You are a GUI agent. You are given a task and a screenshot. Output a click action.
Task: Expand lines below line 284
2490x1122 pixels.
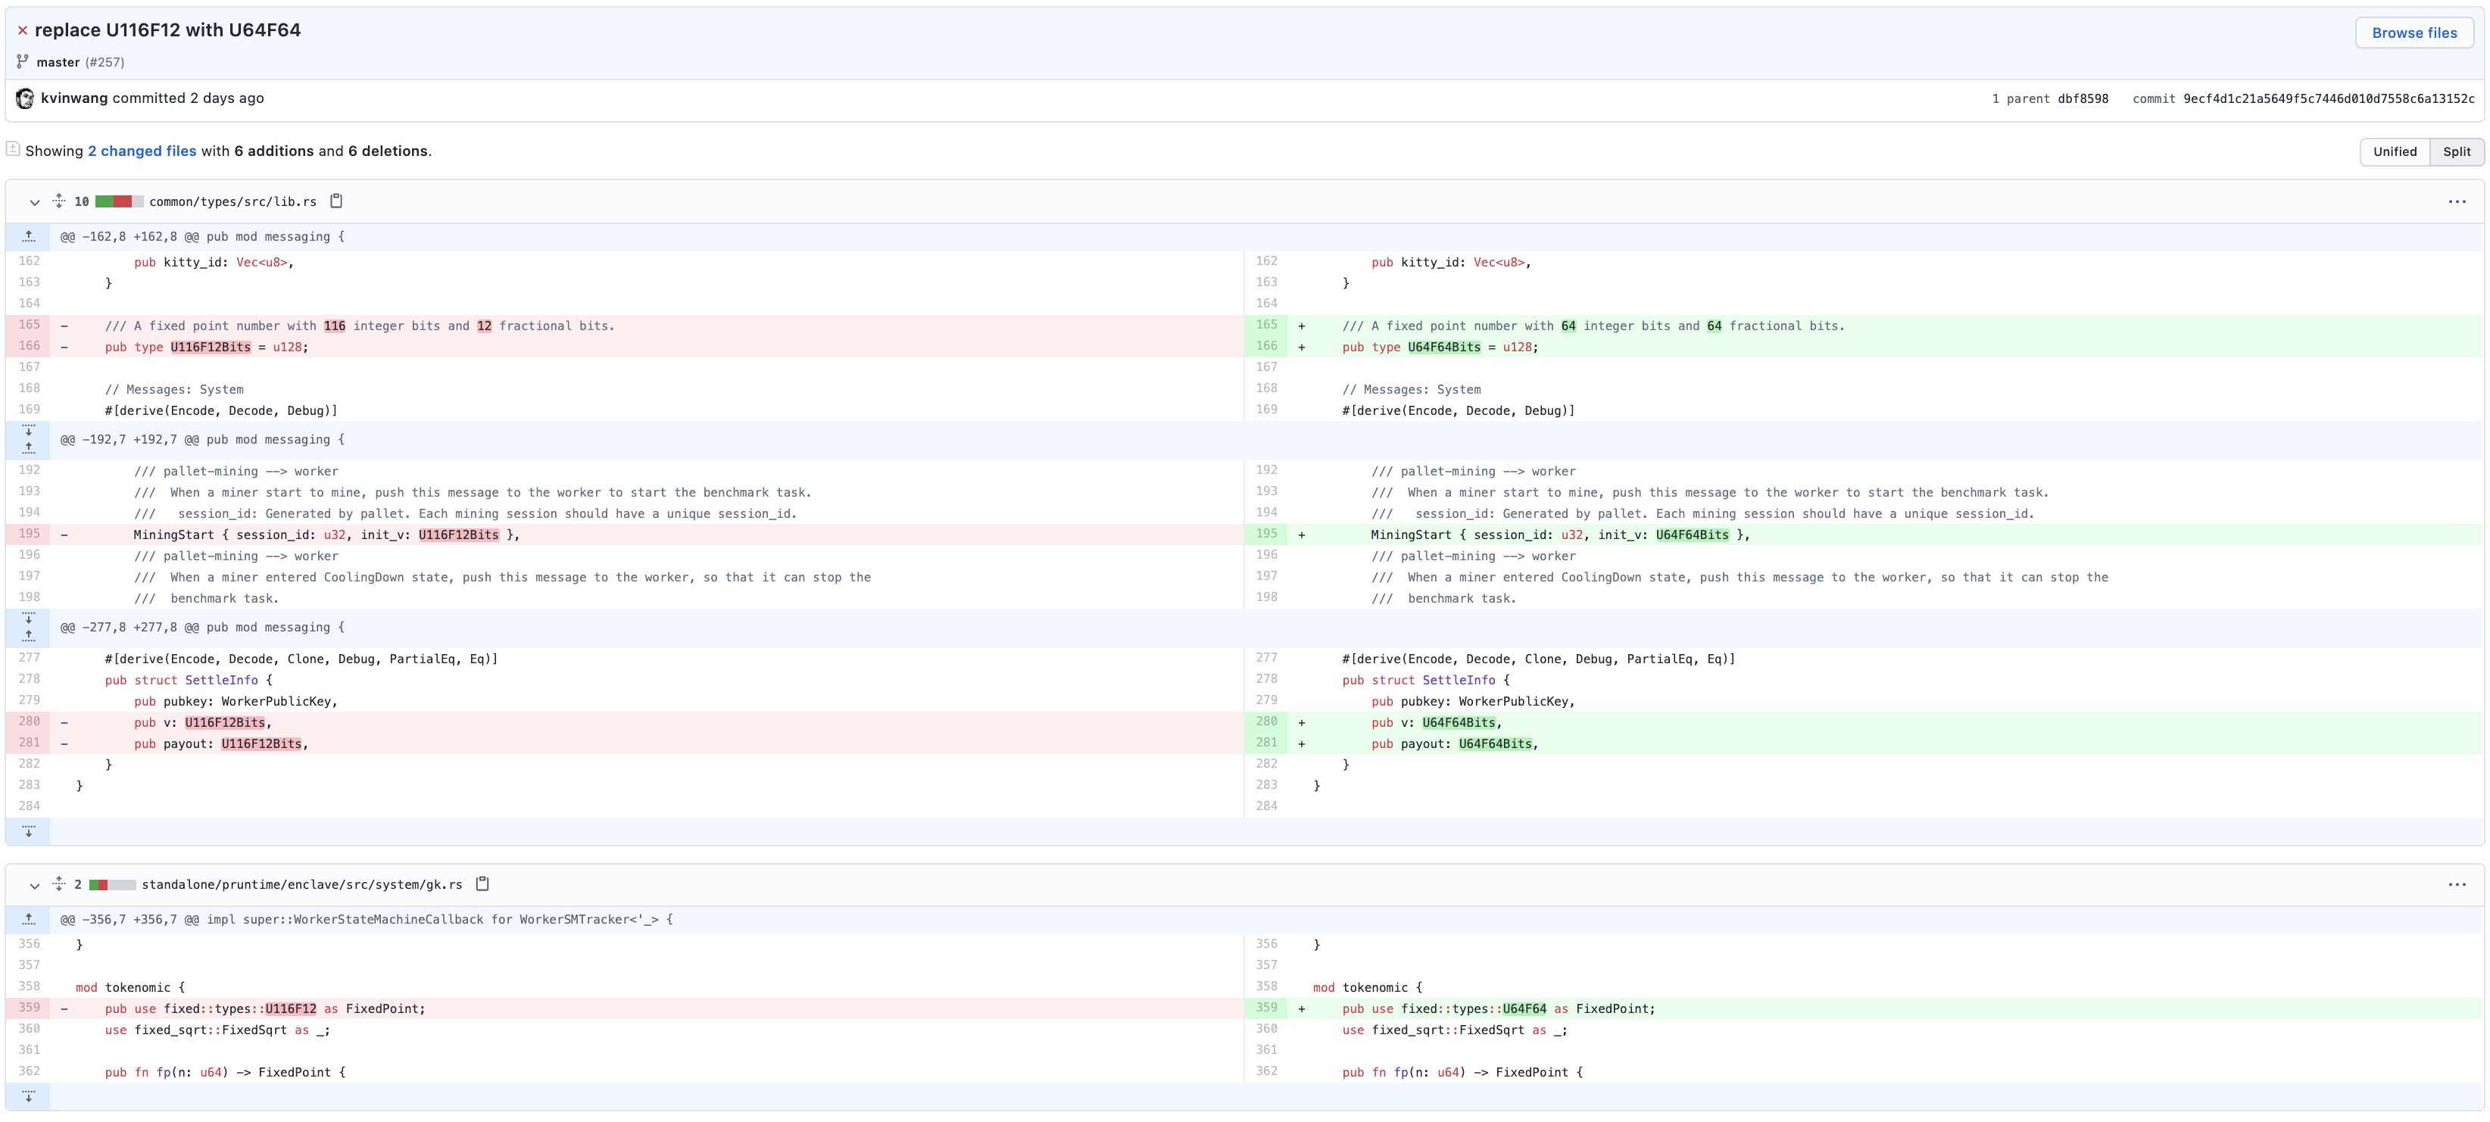(29, 831)
